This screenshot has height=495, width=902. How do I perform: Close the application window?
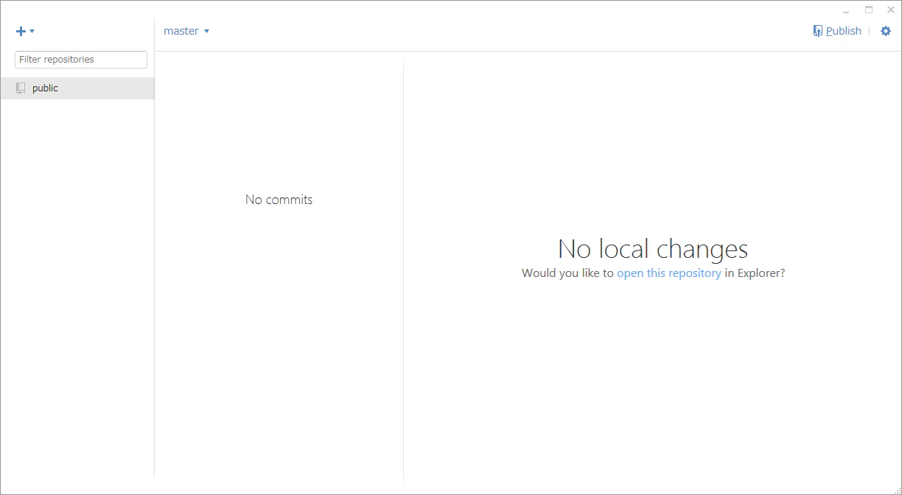891,10
